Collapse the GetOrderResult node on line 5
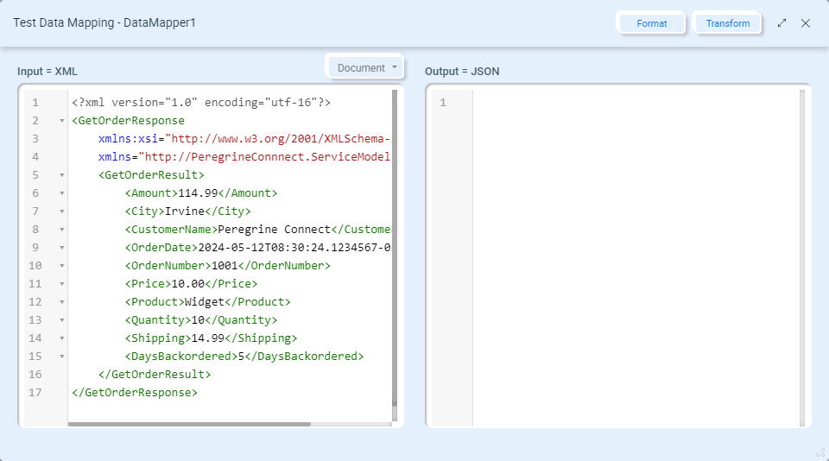The image size is (829, 461). coord(62,175)
